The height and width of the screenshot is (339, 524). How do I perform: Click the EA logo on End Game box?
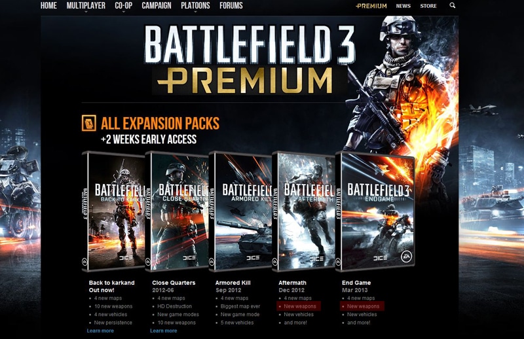coord(406,257)
